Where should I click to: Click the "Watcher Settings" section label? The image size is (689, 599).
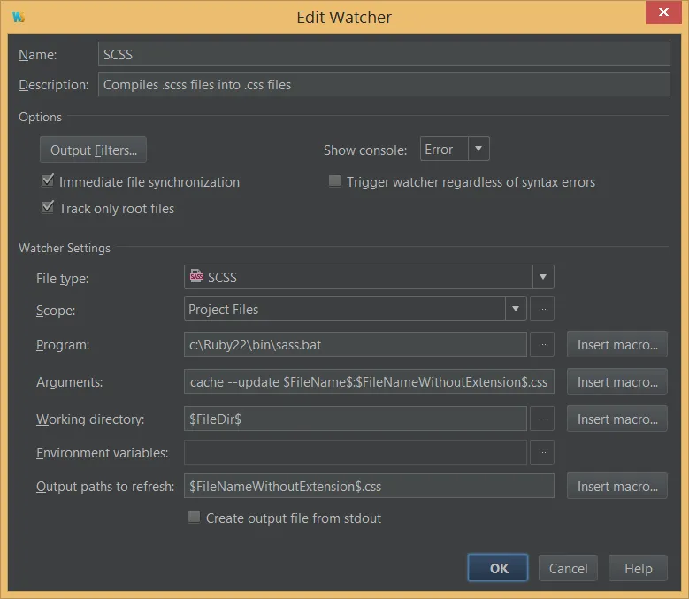pos(65,248)
